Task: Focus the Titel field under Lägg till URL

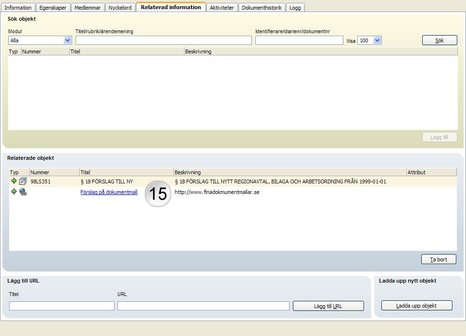Action: 62,306
